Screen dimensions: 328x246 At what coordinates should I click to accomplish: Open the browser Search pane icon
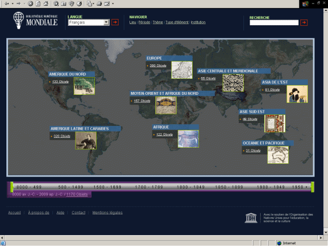(56, 3)
